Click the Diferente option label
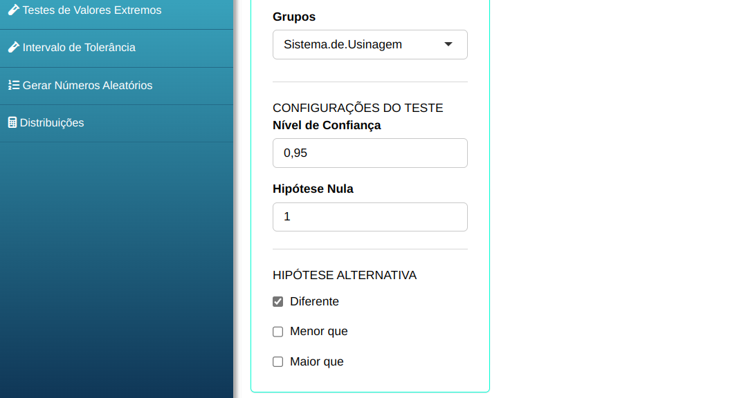Image resolution: width=746 pixels, height=398 pixels. 314,302
